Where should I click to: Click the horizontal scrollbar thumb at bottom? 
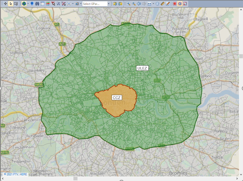75,178
